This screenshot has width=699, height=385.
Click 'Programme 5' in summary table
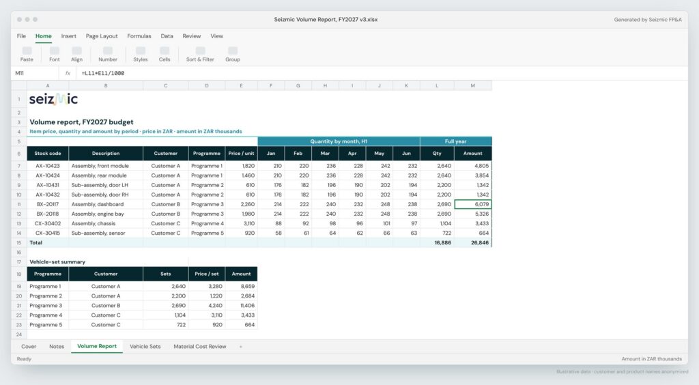point(48,325)
